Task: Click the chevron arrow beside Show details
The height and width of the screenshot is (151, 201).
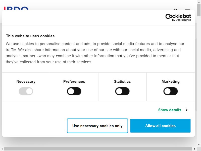Action: click(187, 110)
